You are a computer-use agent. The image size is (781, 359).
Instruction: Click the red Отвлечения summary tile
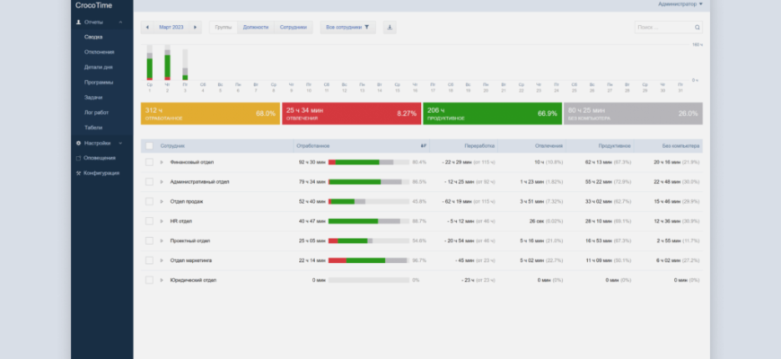coord(351,114)
